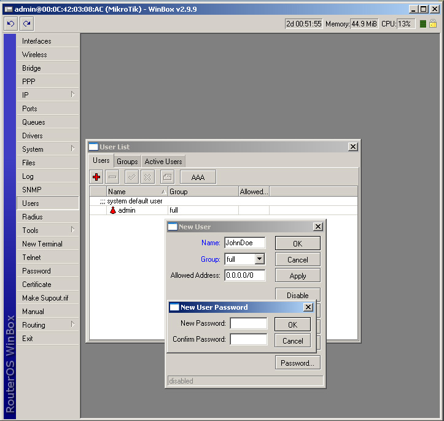
Task: Click the Disable button in New User
Action: click(298, 294)
